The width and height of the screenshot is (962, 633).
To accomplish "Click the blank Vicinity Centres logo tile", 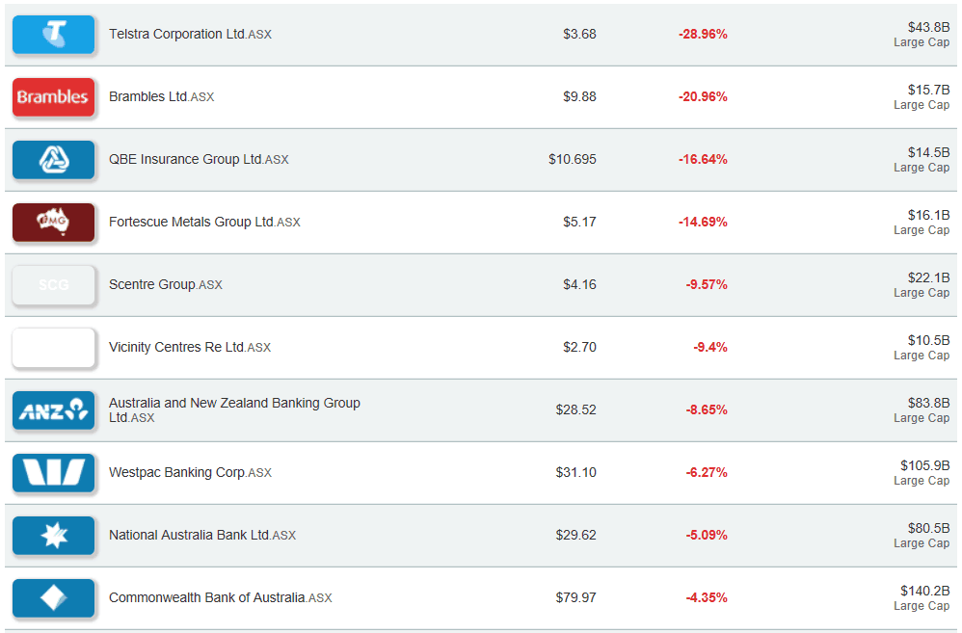I will (x=53, y=348).
